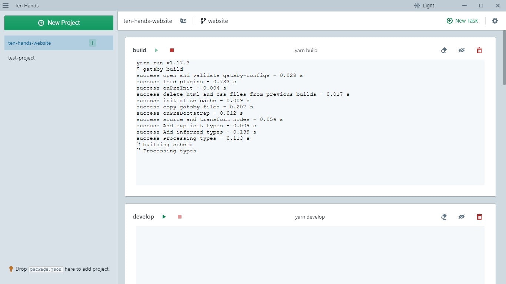Screen dimensions: 506x284
Task: Click the website branch name
Action: coord(218,21)
